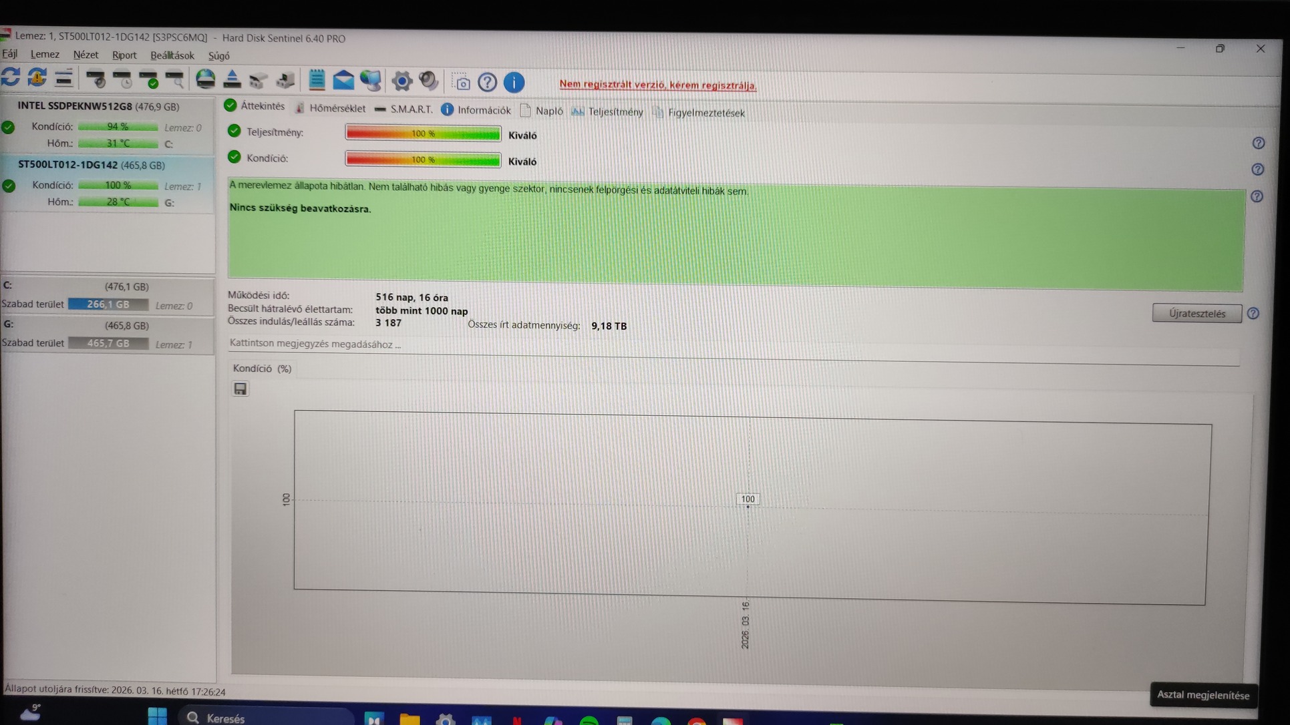Click the speaker sound alert icon
Viewport: 1290px width, 725px height.
tap(428, 81)
